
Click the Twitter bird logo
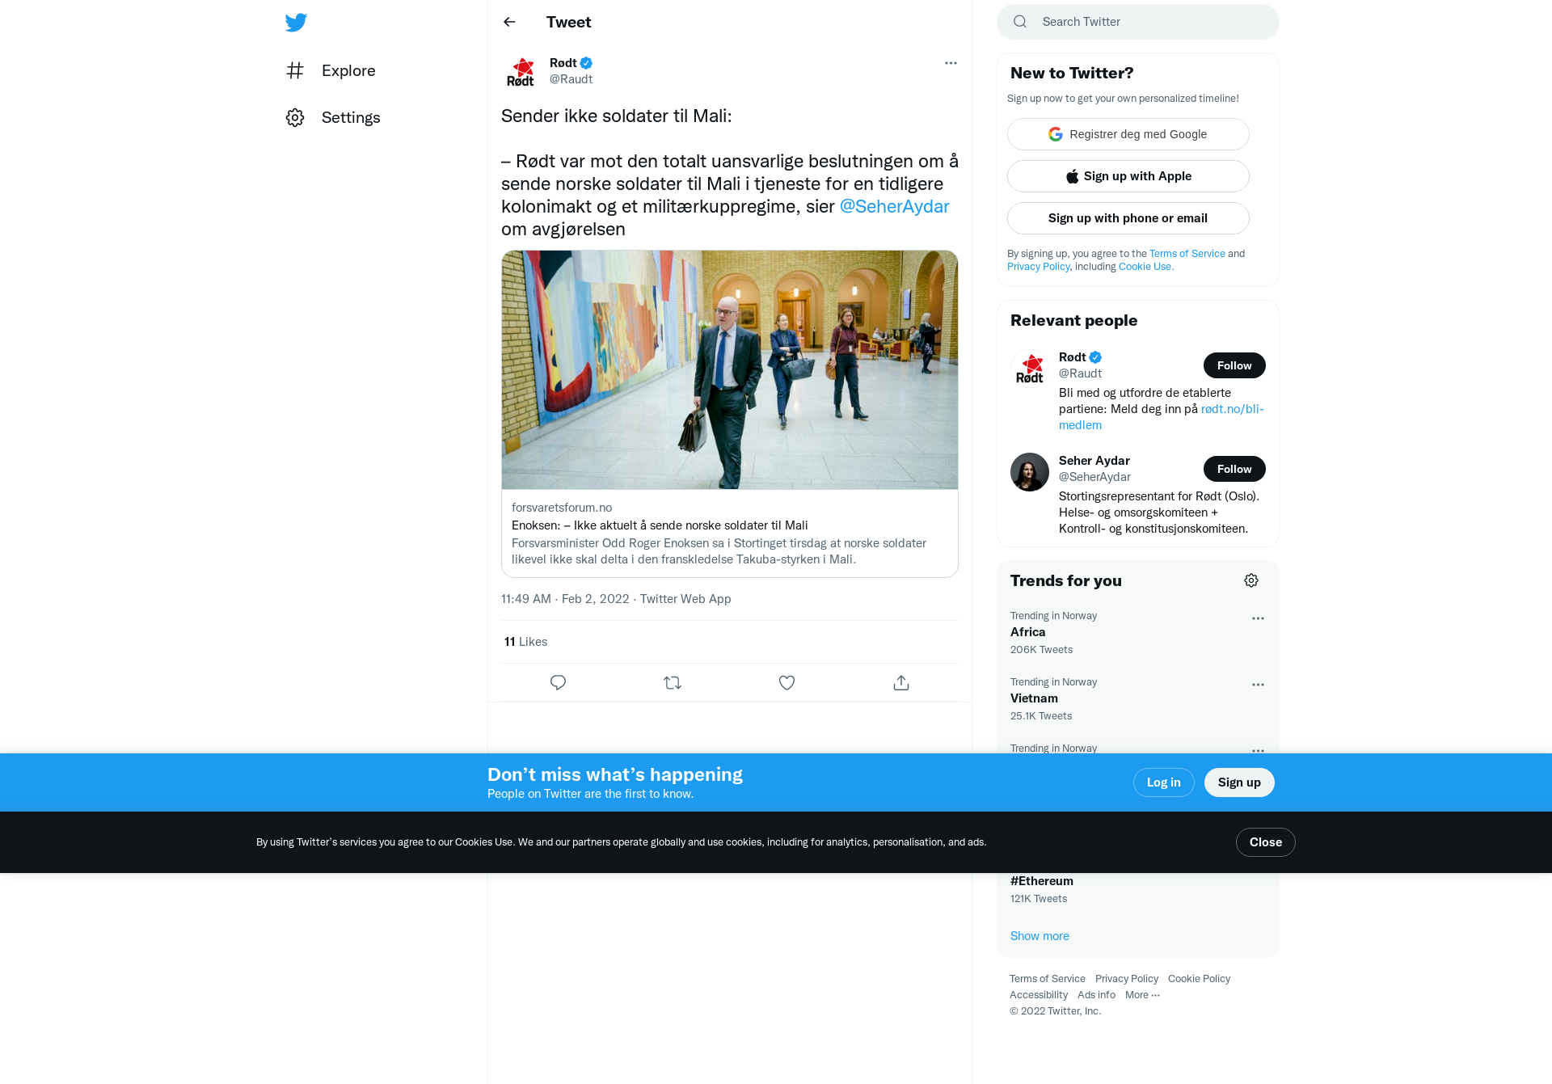tap(296, 23)
